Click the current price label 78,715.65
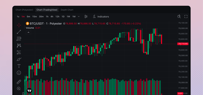Viewport: 203px width, 95px height. (183, 44)
